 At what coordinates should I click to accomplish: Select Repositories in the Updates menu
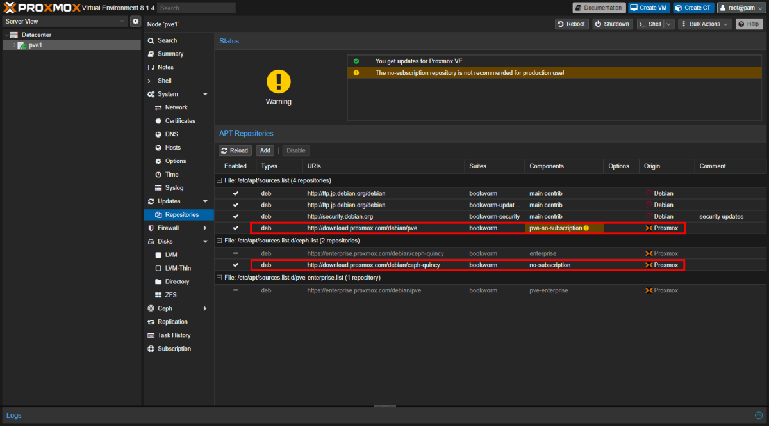[x=179, y=215]
